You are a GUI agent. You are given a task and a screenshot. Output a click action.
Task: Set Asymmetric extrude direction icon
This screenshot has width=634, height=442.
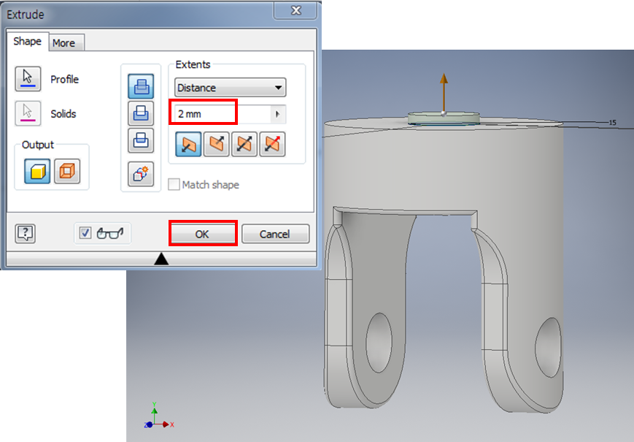[x=272, y=144]
